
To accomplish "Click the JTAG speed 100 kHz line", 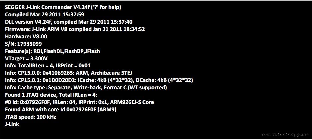I will 31,117.
